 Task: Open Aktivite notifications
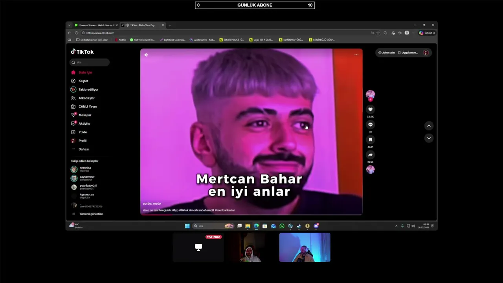[81, 123]
